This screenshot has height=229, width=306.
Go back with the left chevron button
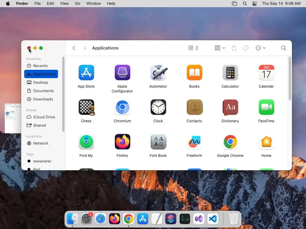(74, 48)
